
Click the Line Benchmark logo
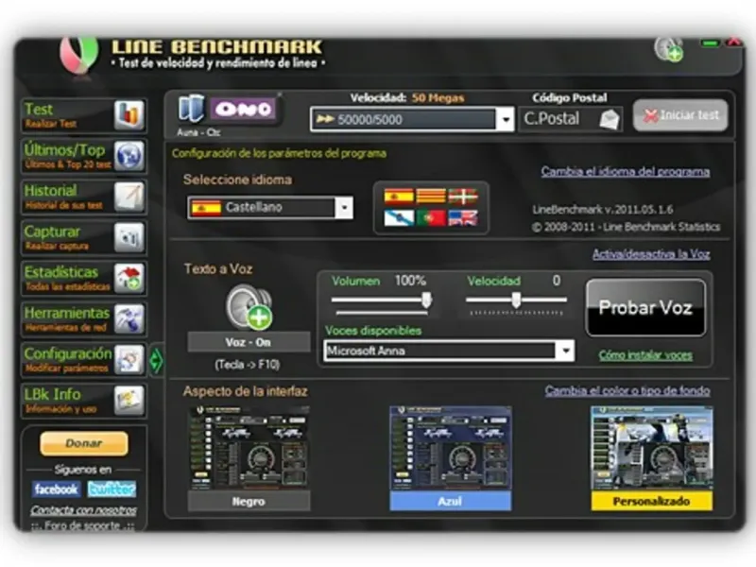(79, 55)
